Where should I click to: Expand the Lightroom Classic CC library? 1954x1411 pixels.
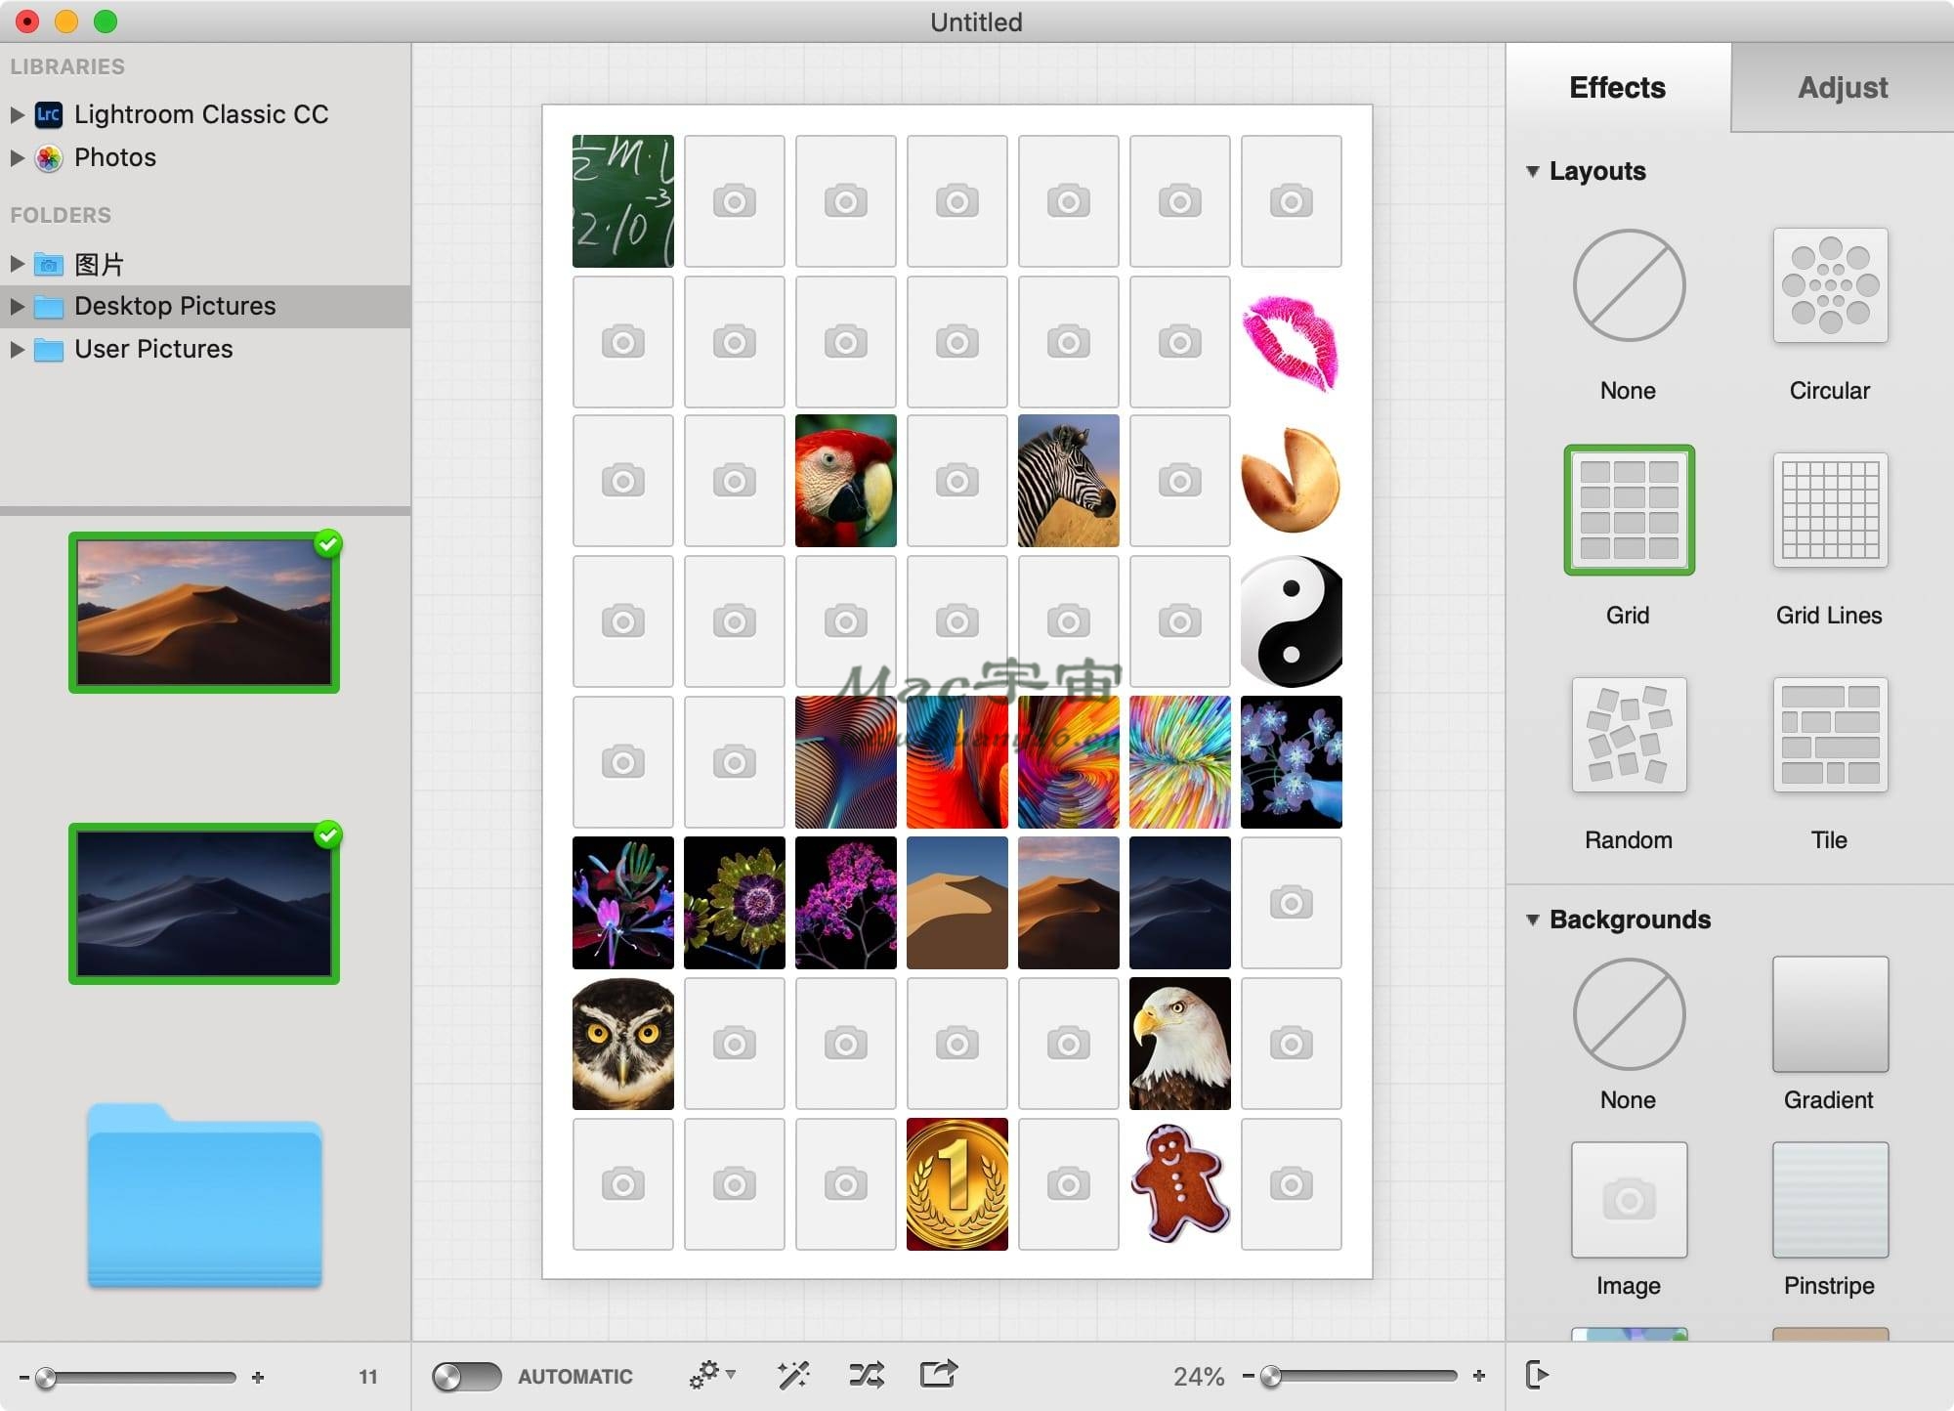click(17, 114)
